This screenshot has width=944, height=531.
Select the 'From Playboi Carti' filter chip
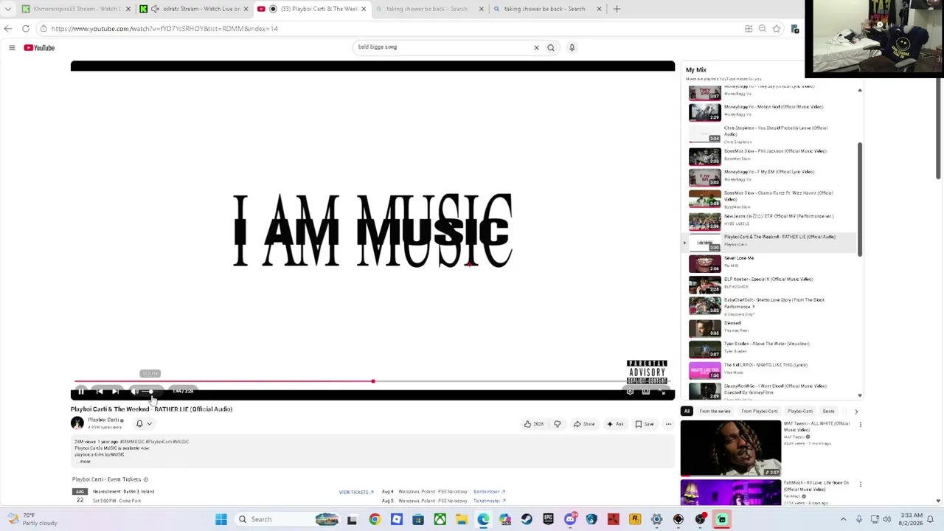tap(760, 412)
